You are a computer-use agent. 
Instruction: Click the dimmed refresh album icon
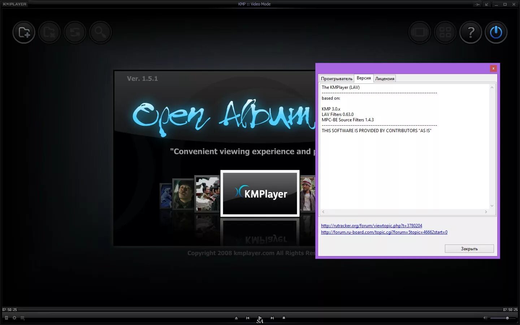[75, 32]
